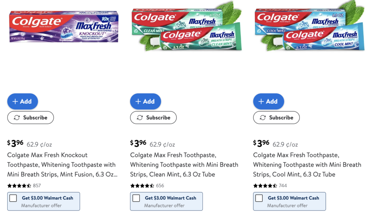Add Clean Mint toothpaste to cart
The width and height of the screenshot is (369, 212).
(x=145, y=102)
